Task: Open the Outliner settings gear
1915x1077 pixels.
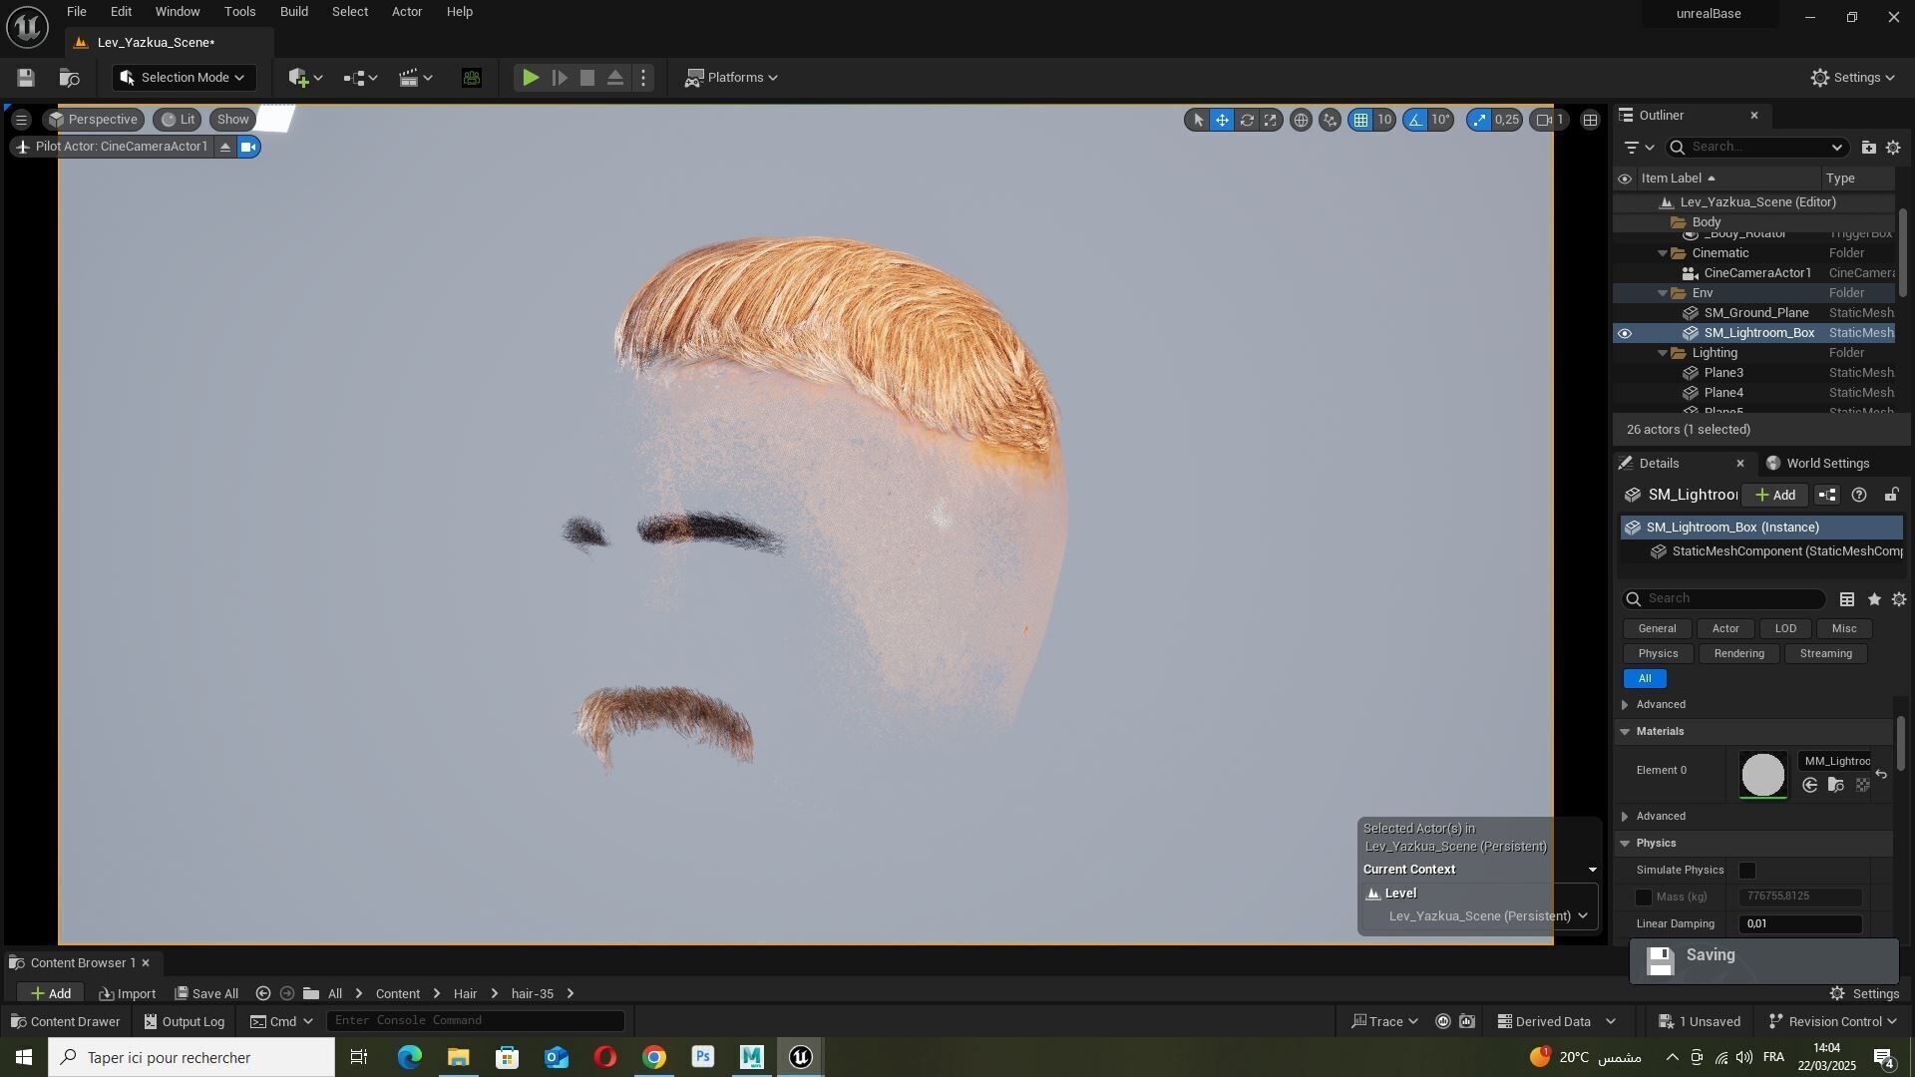Action: click(x=1893, y=148)
